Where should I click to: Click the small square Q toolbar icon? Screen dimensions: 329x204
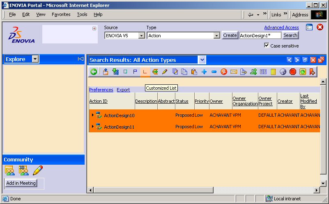coord(125,72)
